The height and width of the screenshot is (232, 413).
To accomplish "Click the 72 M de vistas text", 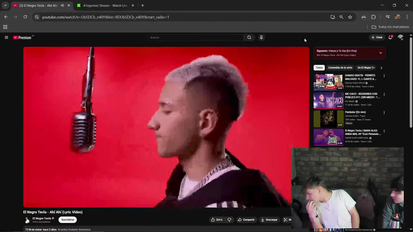I will [34, 230].
